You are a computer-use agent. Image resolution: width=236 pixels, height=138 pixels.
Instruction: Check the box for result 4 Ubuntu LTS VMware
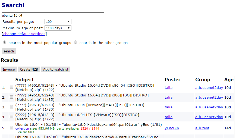tap(11, 117)
